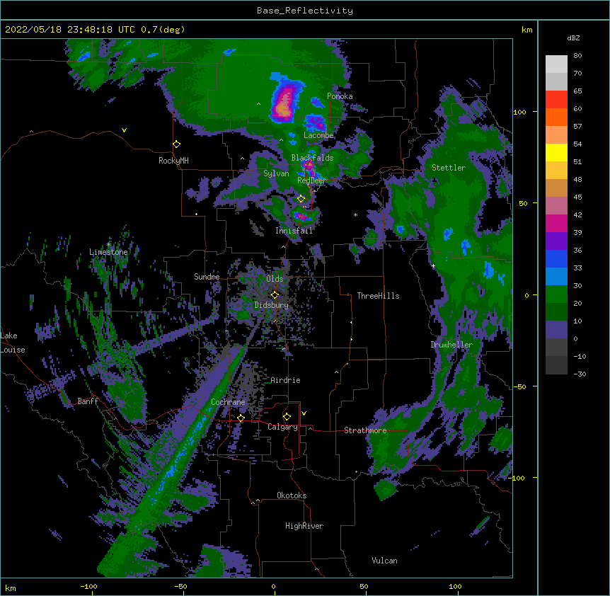Click the white asterisk marker east of Innisfail
The width and height of the screenshot is (610, 596).
pos(355,214)
